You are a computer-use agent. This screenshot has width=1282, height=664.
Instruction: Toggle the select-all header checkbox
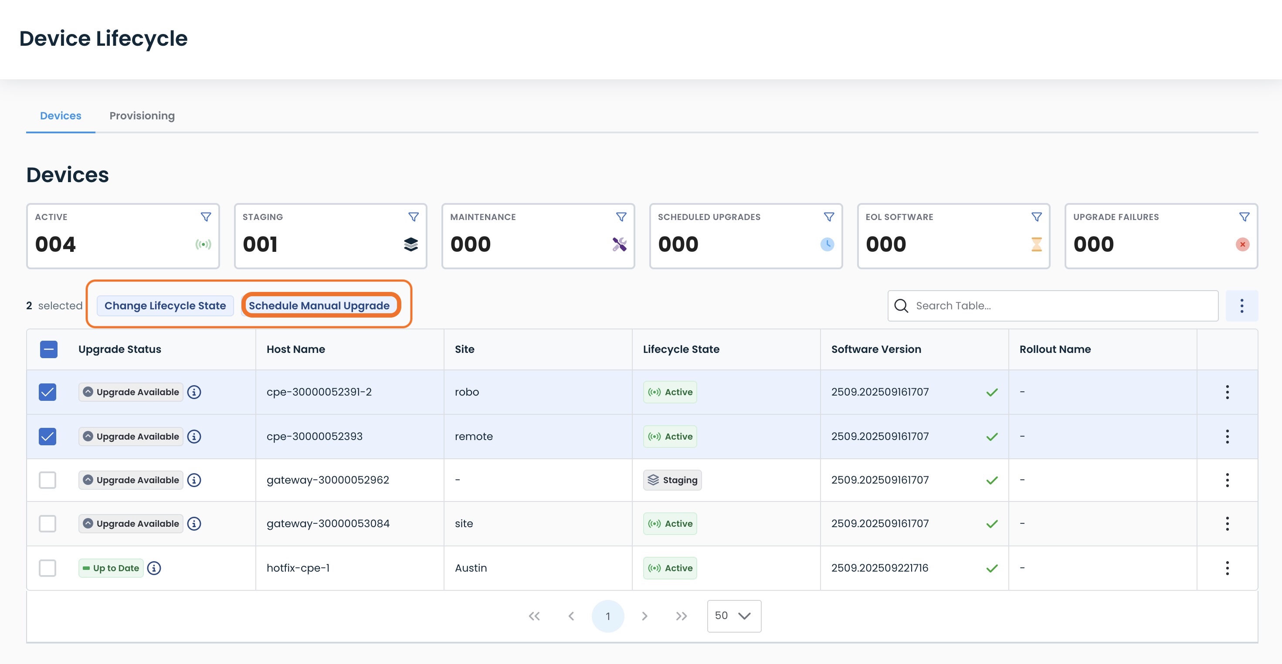(48, 349)
